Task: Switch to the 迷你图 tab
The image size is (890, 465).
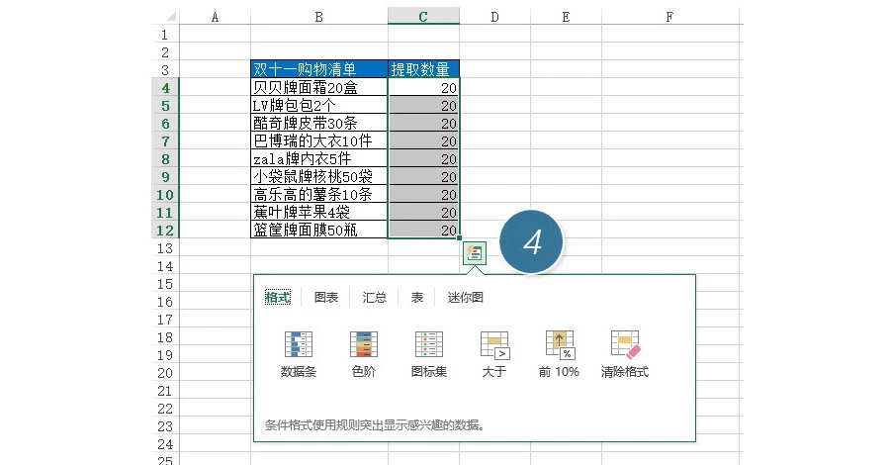Action: point(466,297)
